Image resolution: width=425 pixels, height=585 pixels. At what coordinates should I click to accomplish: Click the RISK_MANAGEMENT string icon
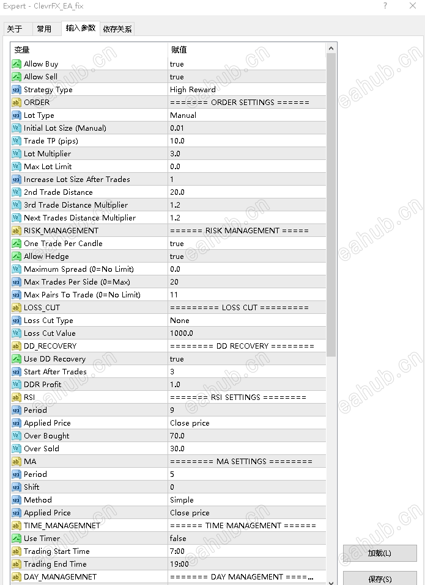[x=16, y=230]
